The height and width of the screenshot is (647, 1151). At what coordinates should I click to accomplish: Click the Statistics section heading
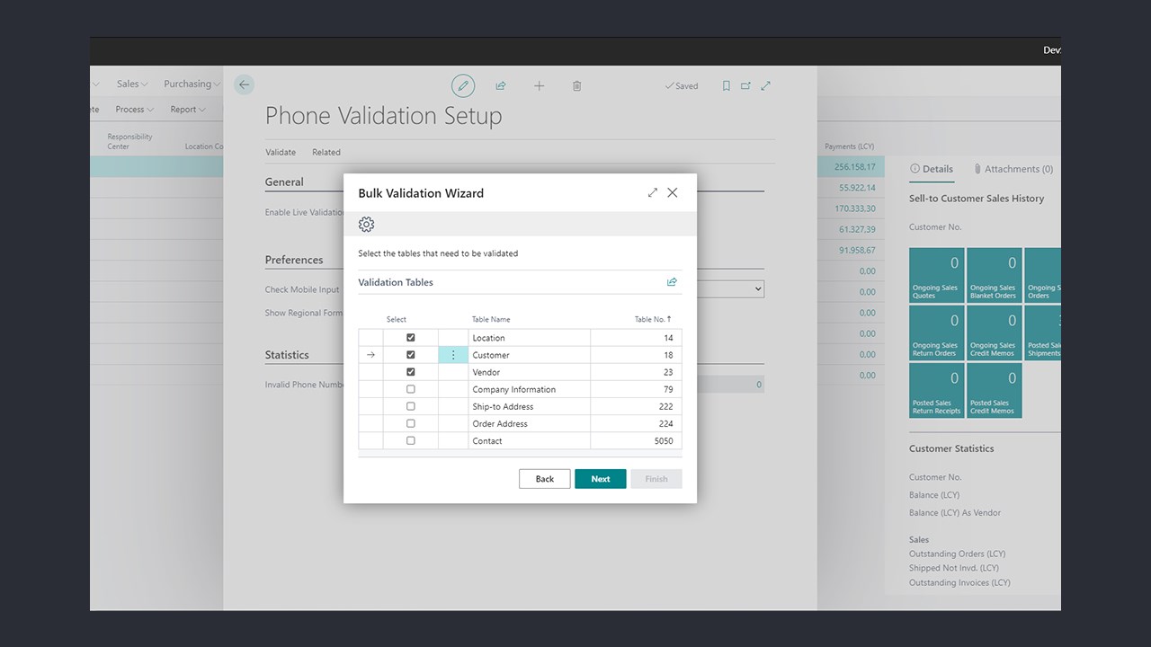pos(287,355)
